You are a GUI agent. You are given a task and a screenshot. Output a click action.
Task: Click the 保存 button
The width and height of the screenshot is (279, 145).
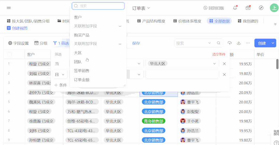pyautogui.click(x=136, y=43)
